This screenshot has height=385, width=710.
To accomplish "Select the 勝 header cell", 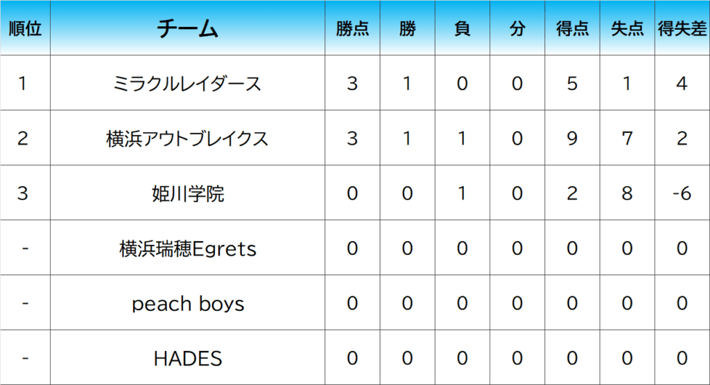I will click(x=407, y=28).
